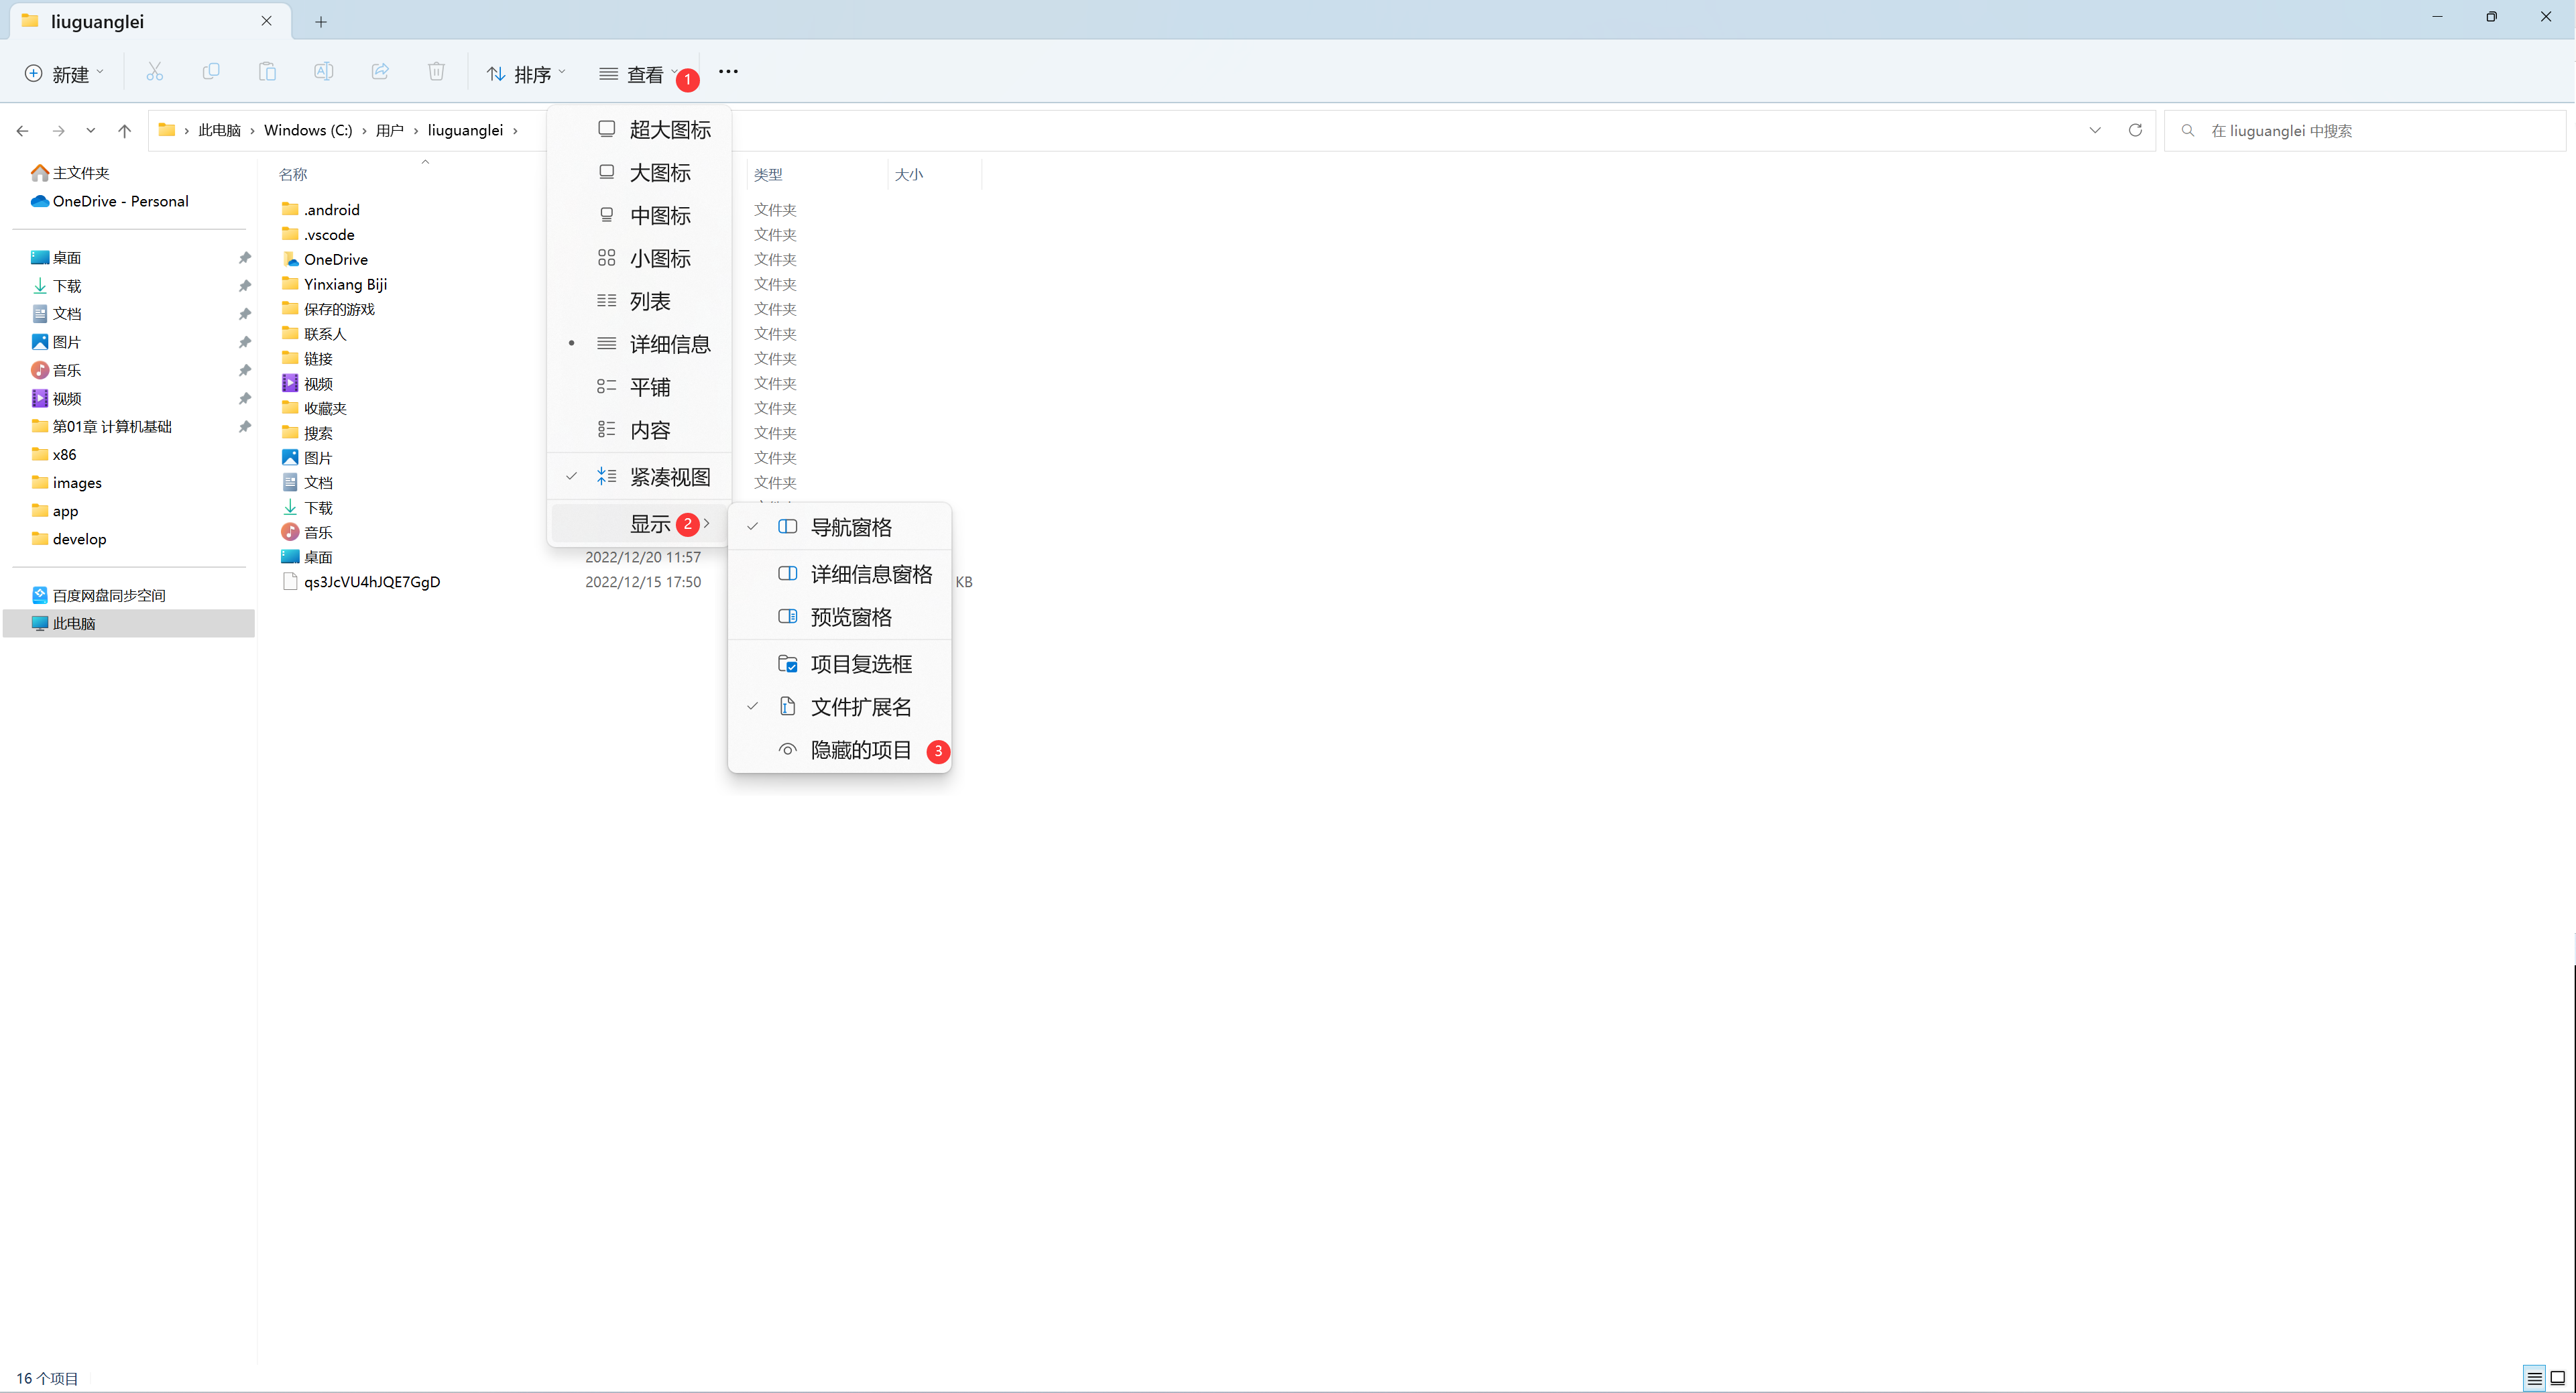Toggle 导航窗格 navigation pane option
2576x1393 pixels.
click(839, 527)
